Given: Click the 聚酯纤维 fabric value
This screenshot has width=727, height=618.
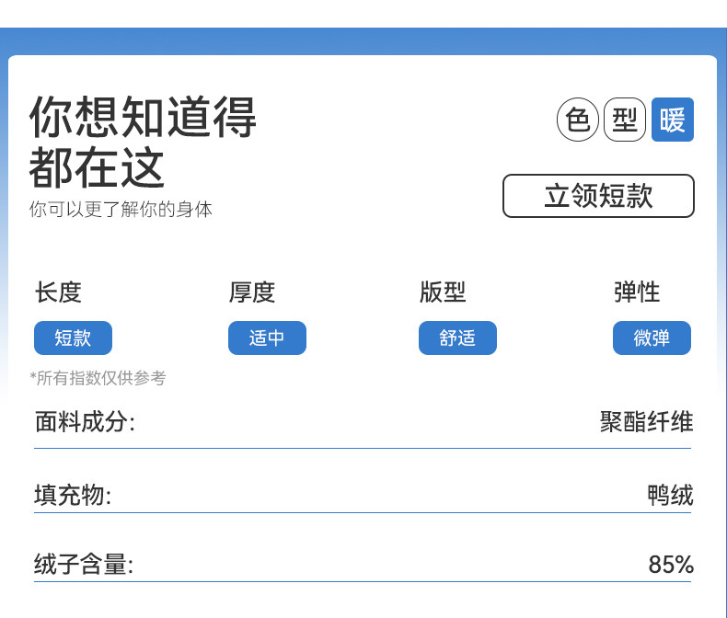Looking at the screenshot, I should point(646,422).
